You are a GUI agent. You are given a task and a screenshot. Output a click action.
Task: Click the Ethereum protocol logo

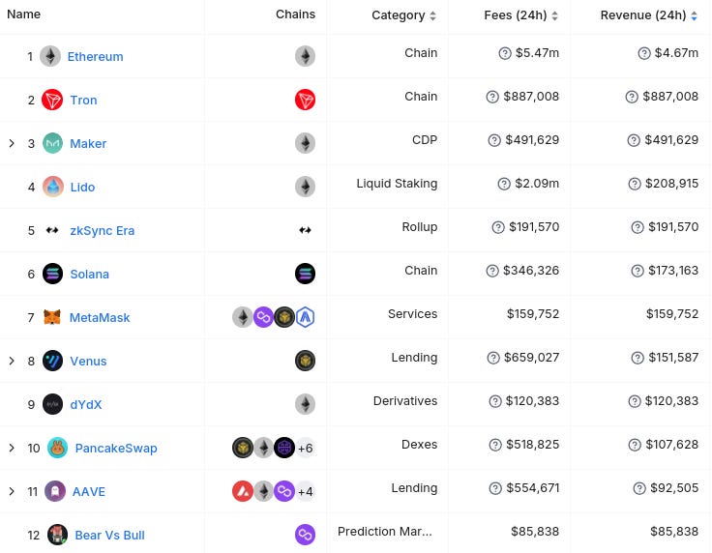(x=50, y=56)
